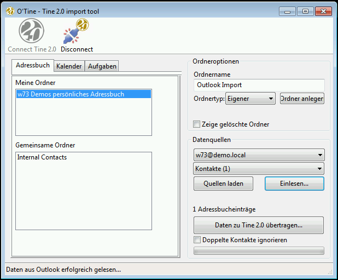The image size is (338, 280).
Task: Enable 'Zeige gelöschte Ordner' checkbox
Action: [197, 124]
